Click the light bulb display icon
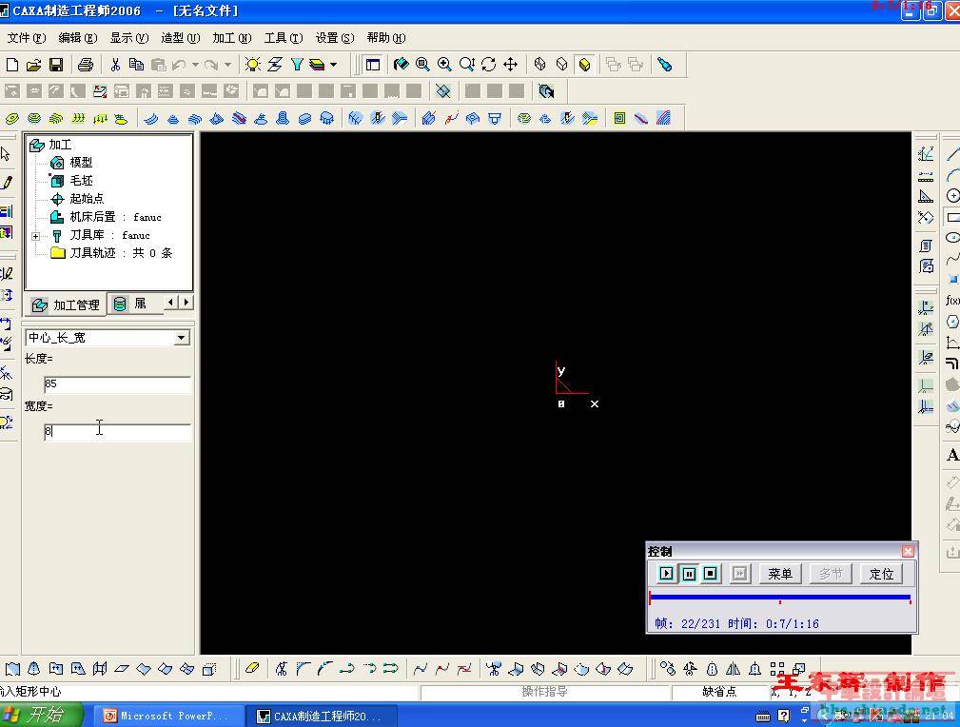 point(252,65)
